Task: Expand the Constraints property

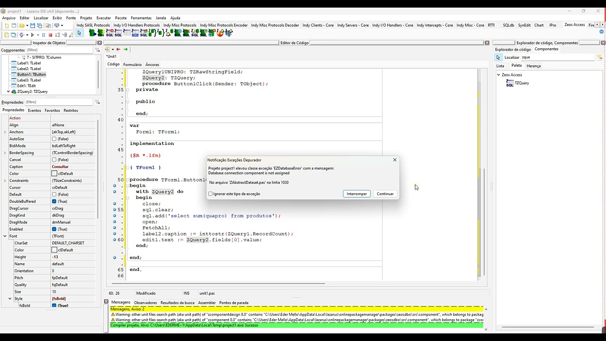Action: [x=5, y=180]
